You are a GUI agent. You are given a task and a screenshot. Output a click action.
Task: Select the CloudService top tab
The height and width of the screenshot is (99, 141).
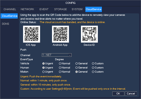coord(94,9)
